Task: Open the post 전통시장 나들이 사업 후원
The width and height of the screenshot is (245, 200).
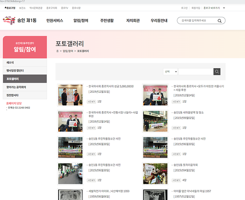Action: 113,114
